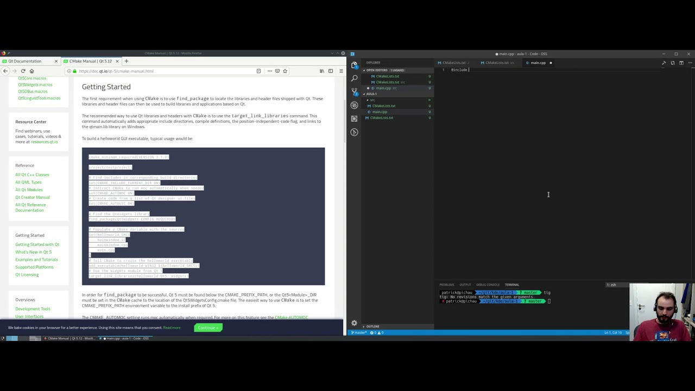Screen dimensions: 695x391
Task: Open the resources.qt.io link
Action: point(44,142)
